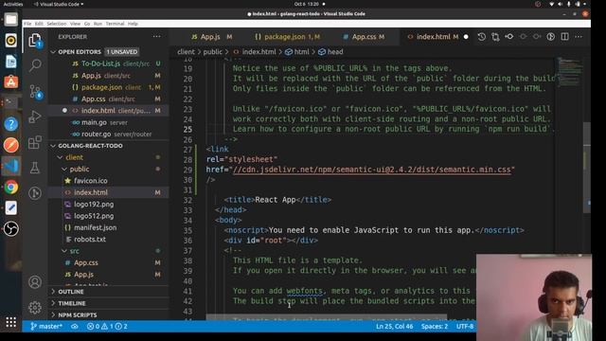The width and height of the screenshot is (606, 341).
Task: Open editor More Actions ellipsis
Action: click(x=579, y=37)
